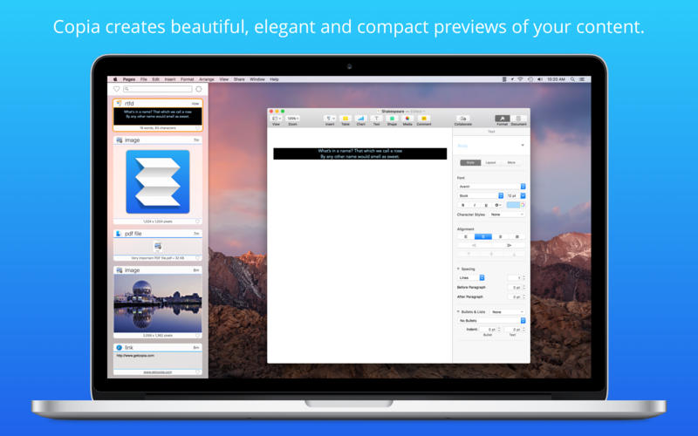Click the heart favorites icon in Copia header
This screenshot has height=436, width=698.
click(116, 89)
